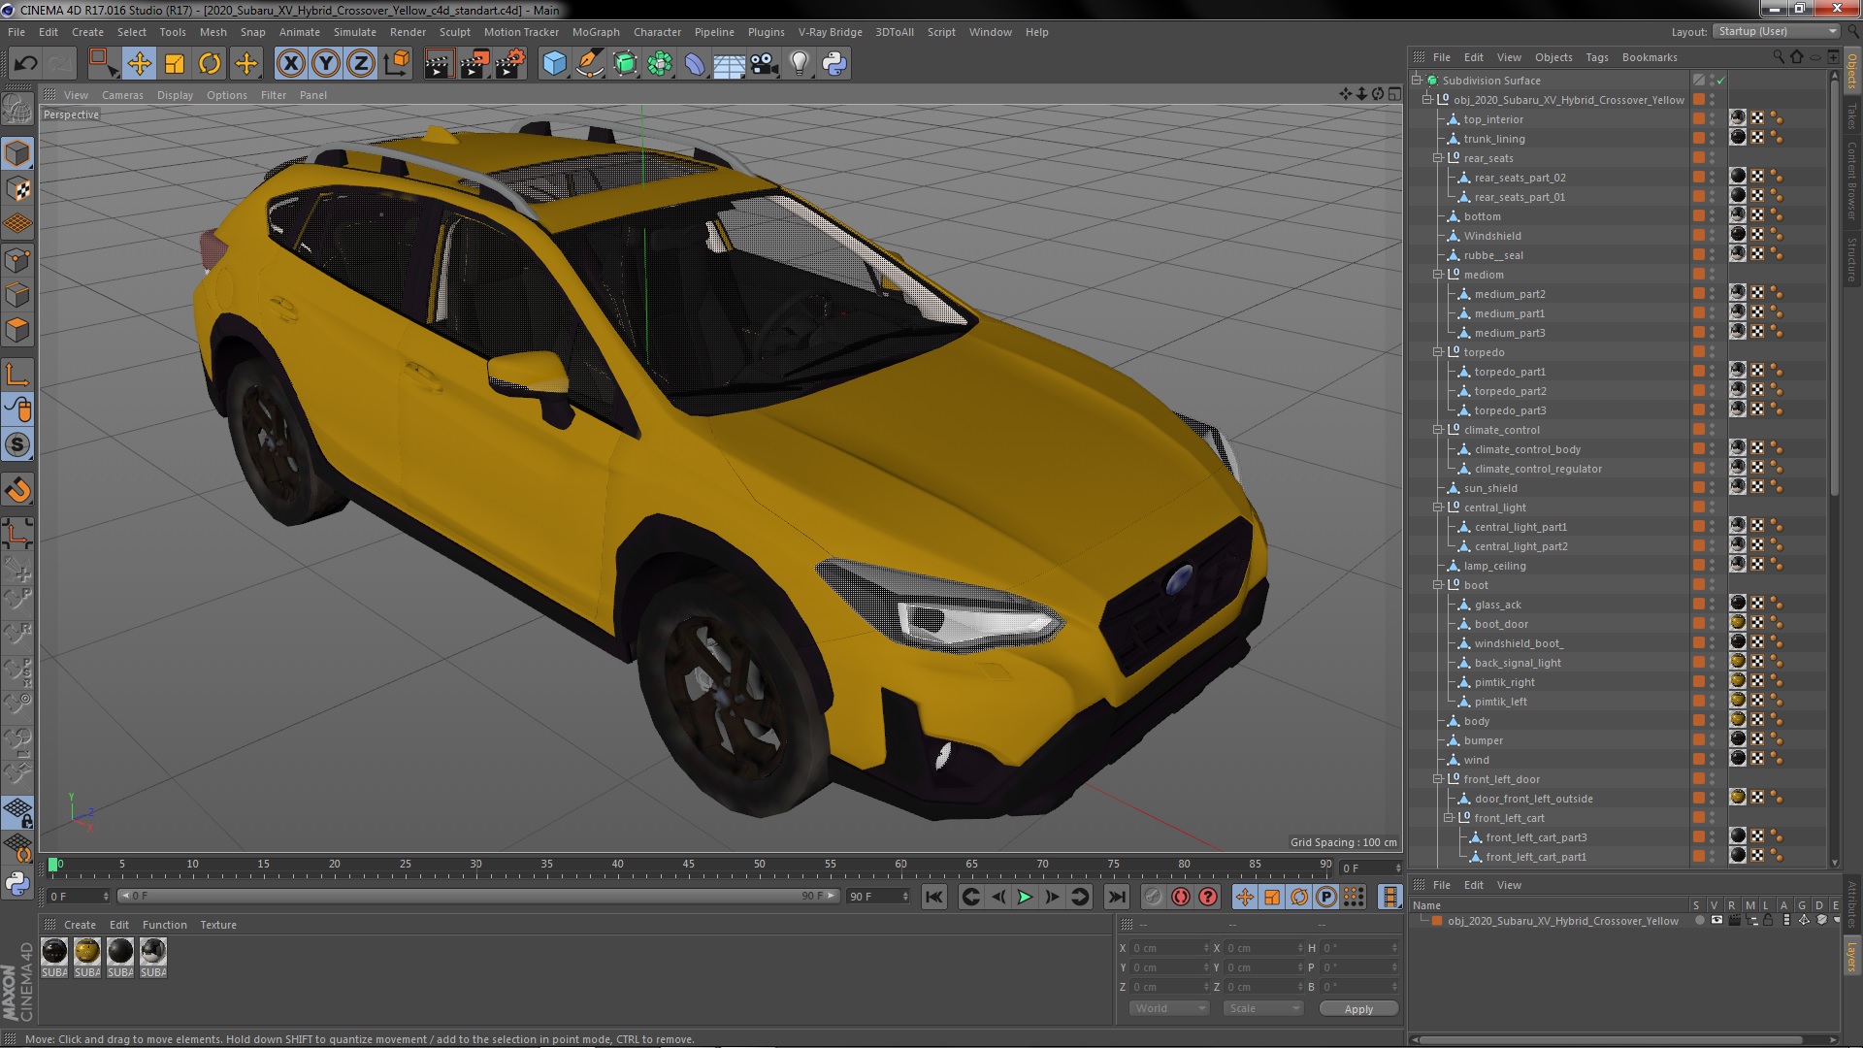This screenshot has width=1863, height=1048.
Task: Open the Light object icon
Action: (x=799, y=64)
